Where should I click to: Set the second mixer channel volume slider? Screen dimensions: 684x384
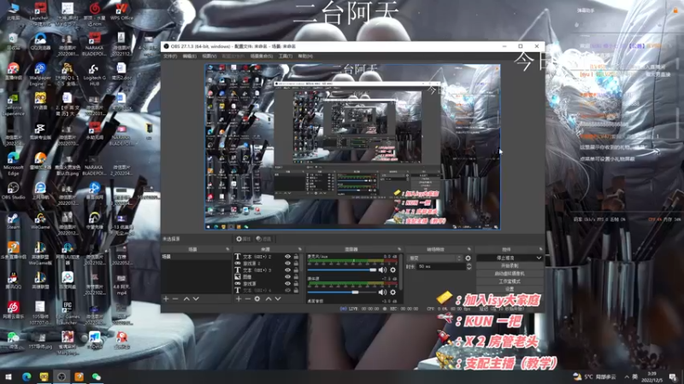341,292
